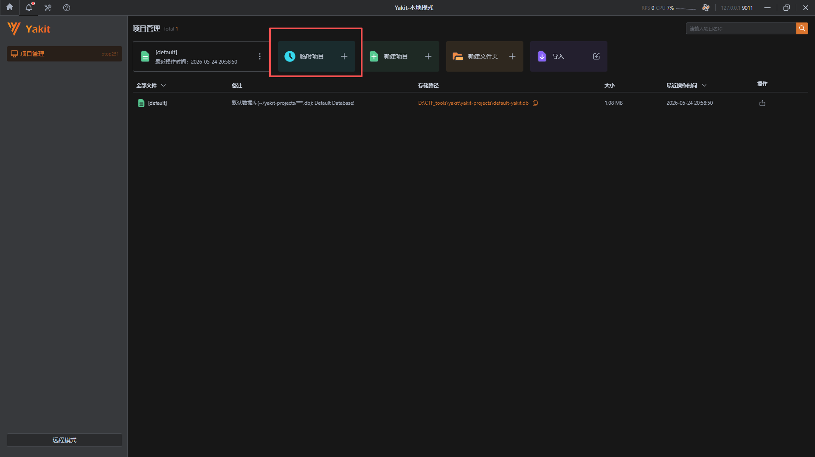Click the 存储路径 column header

[428, 86]
